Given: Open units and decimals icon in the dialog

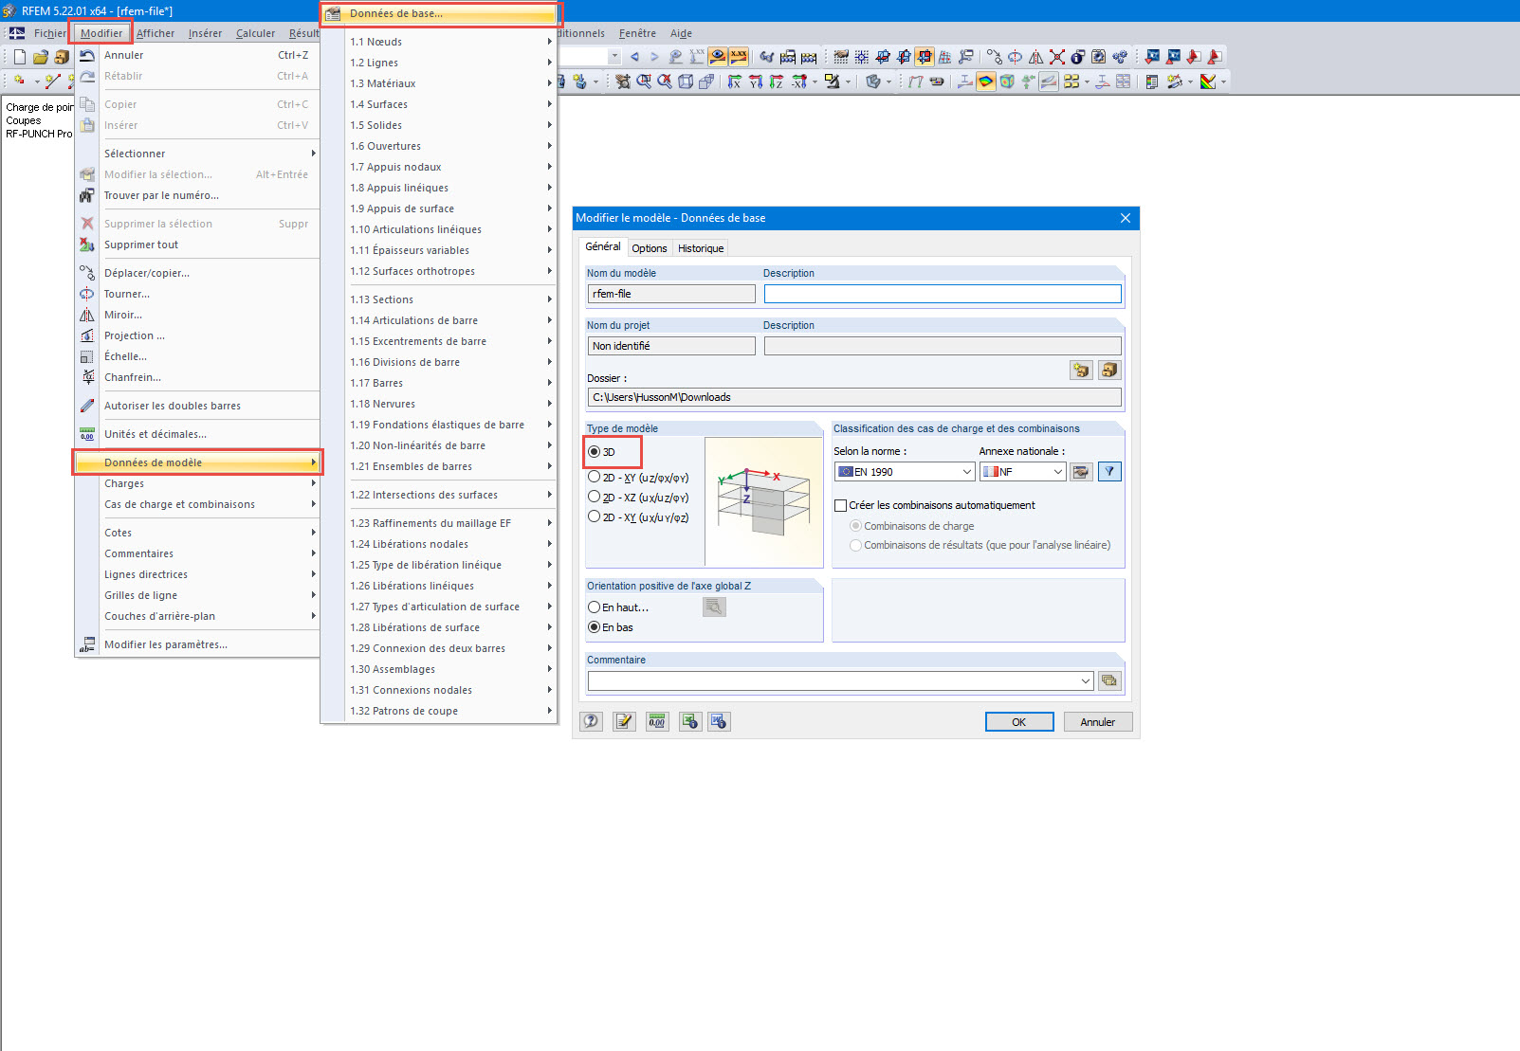Looking at the screenshot, I should click(x=656, y=722).
